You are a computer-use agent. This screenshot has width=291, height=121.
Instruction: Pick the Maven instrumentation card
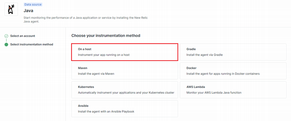point(125,71)
